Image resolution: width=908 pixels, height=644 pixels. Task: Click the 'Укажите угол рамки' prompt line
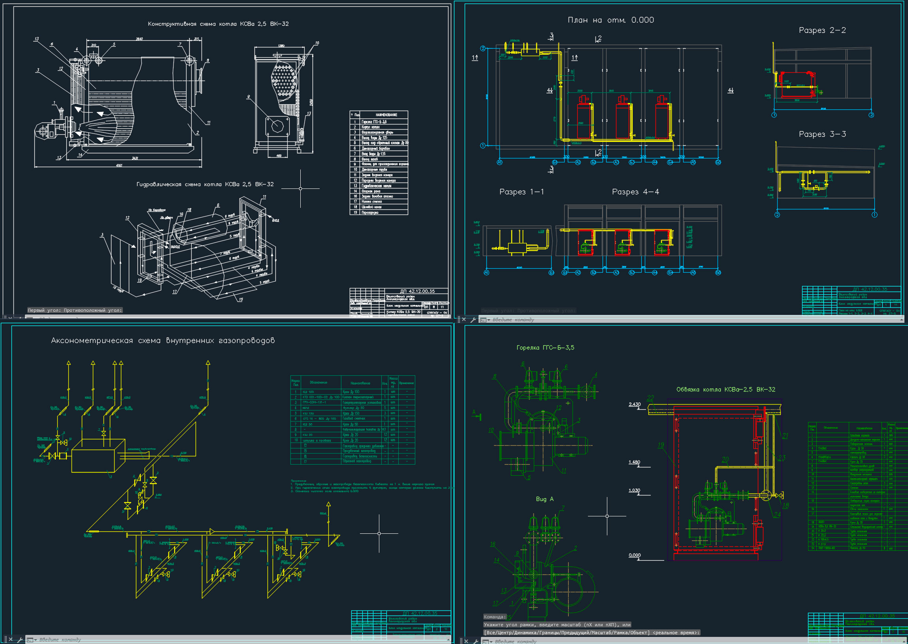[557, 625]
